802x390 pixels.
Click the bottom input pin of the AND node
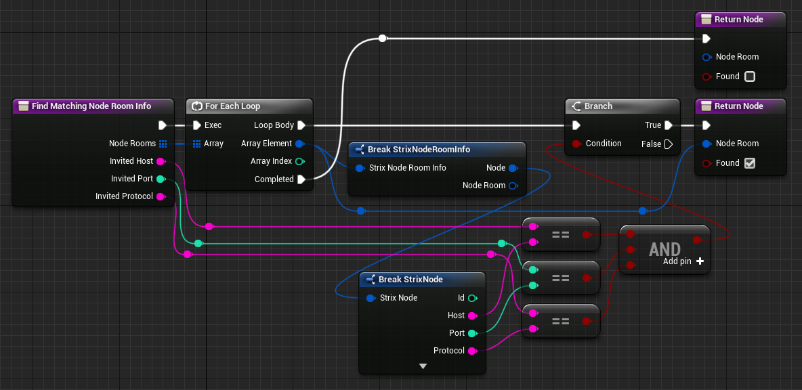631,265
